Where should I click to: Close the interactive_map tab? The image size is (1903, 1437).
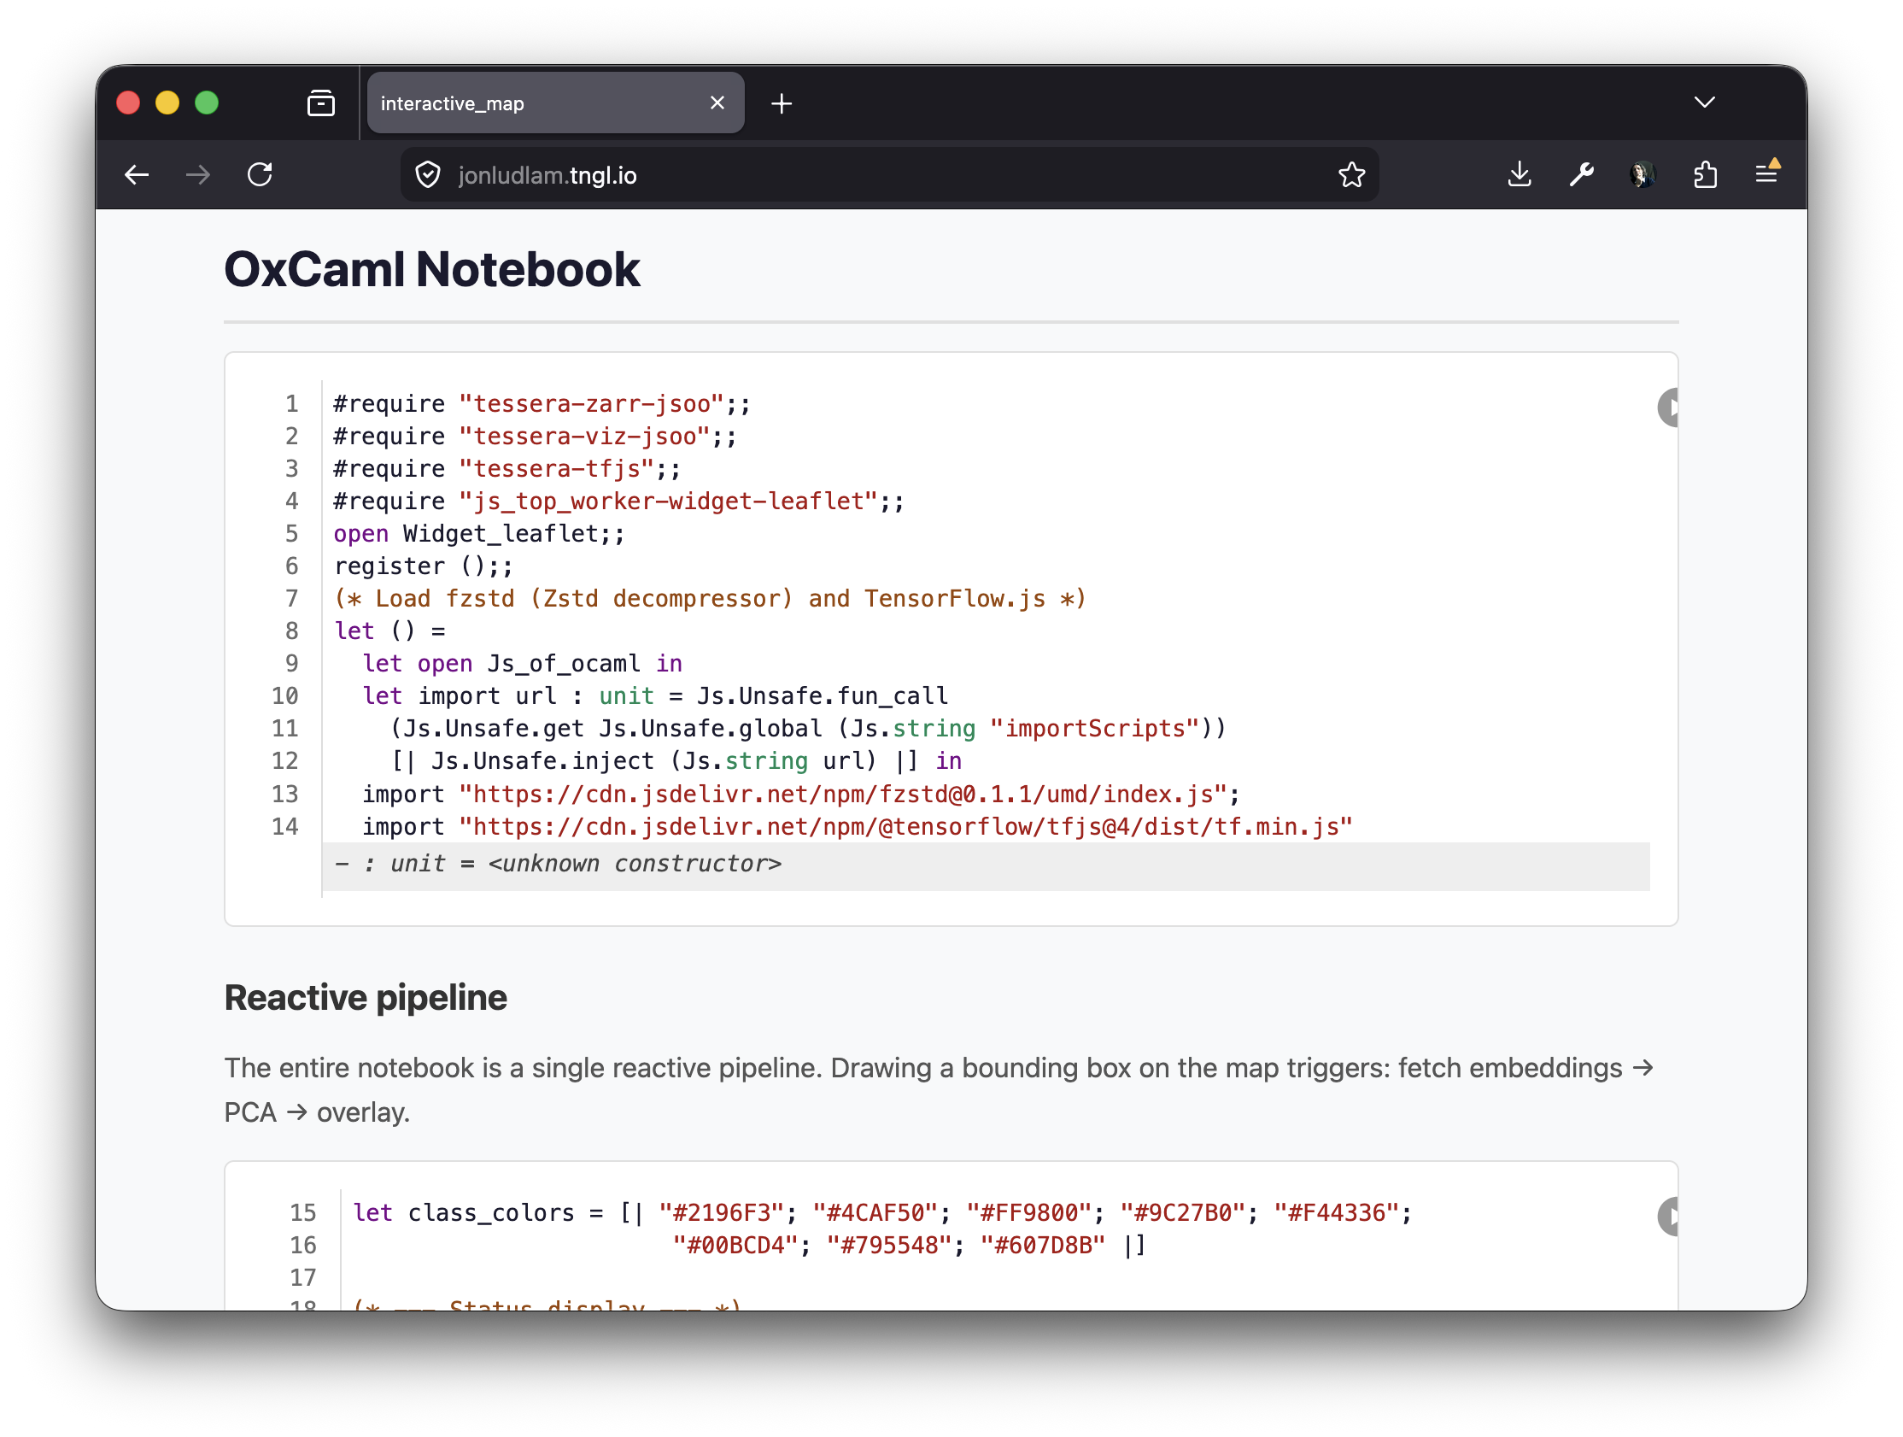click(x=717, y=103)
